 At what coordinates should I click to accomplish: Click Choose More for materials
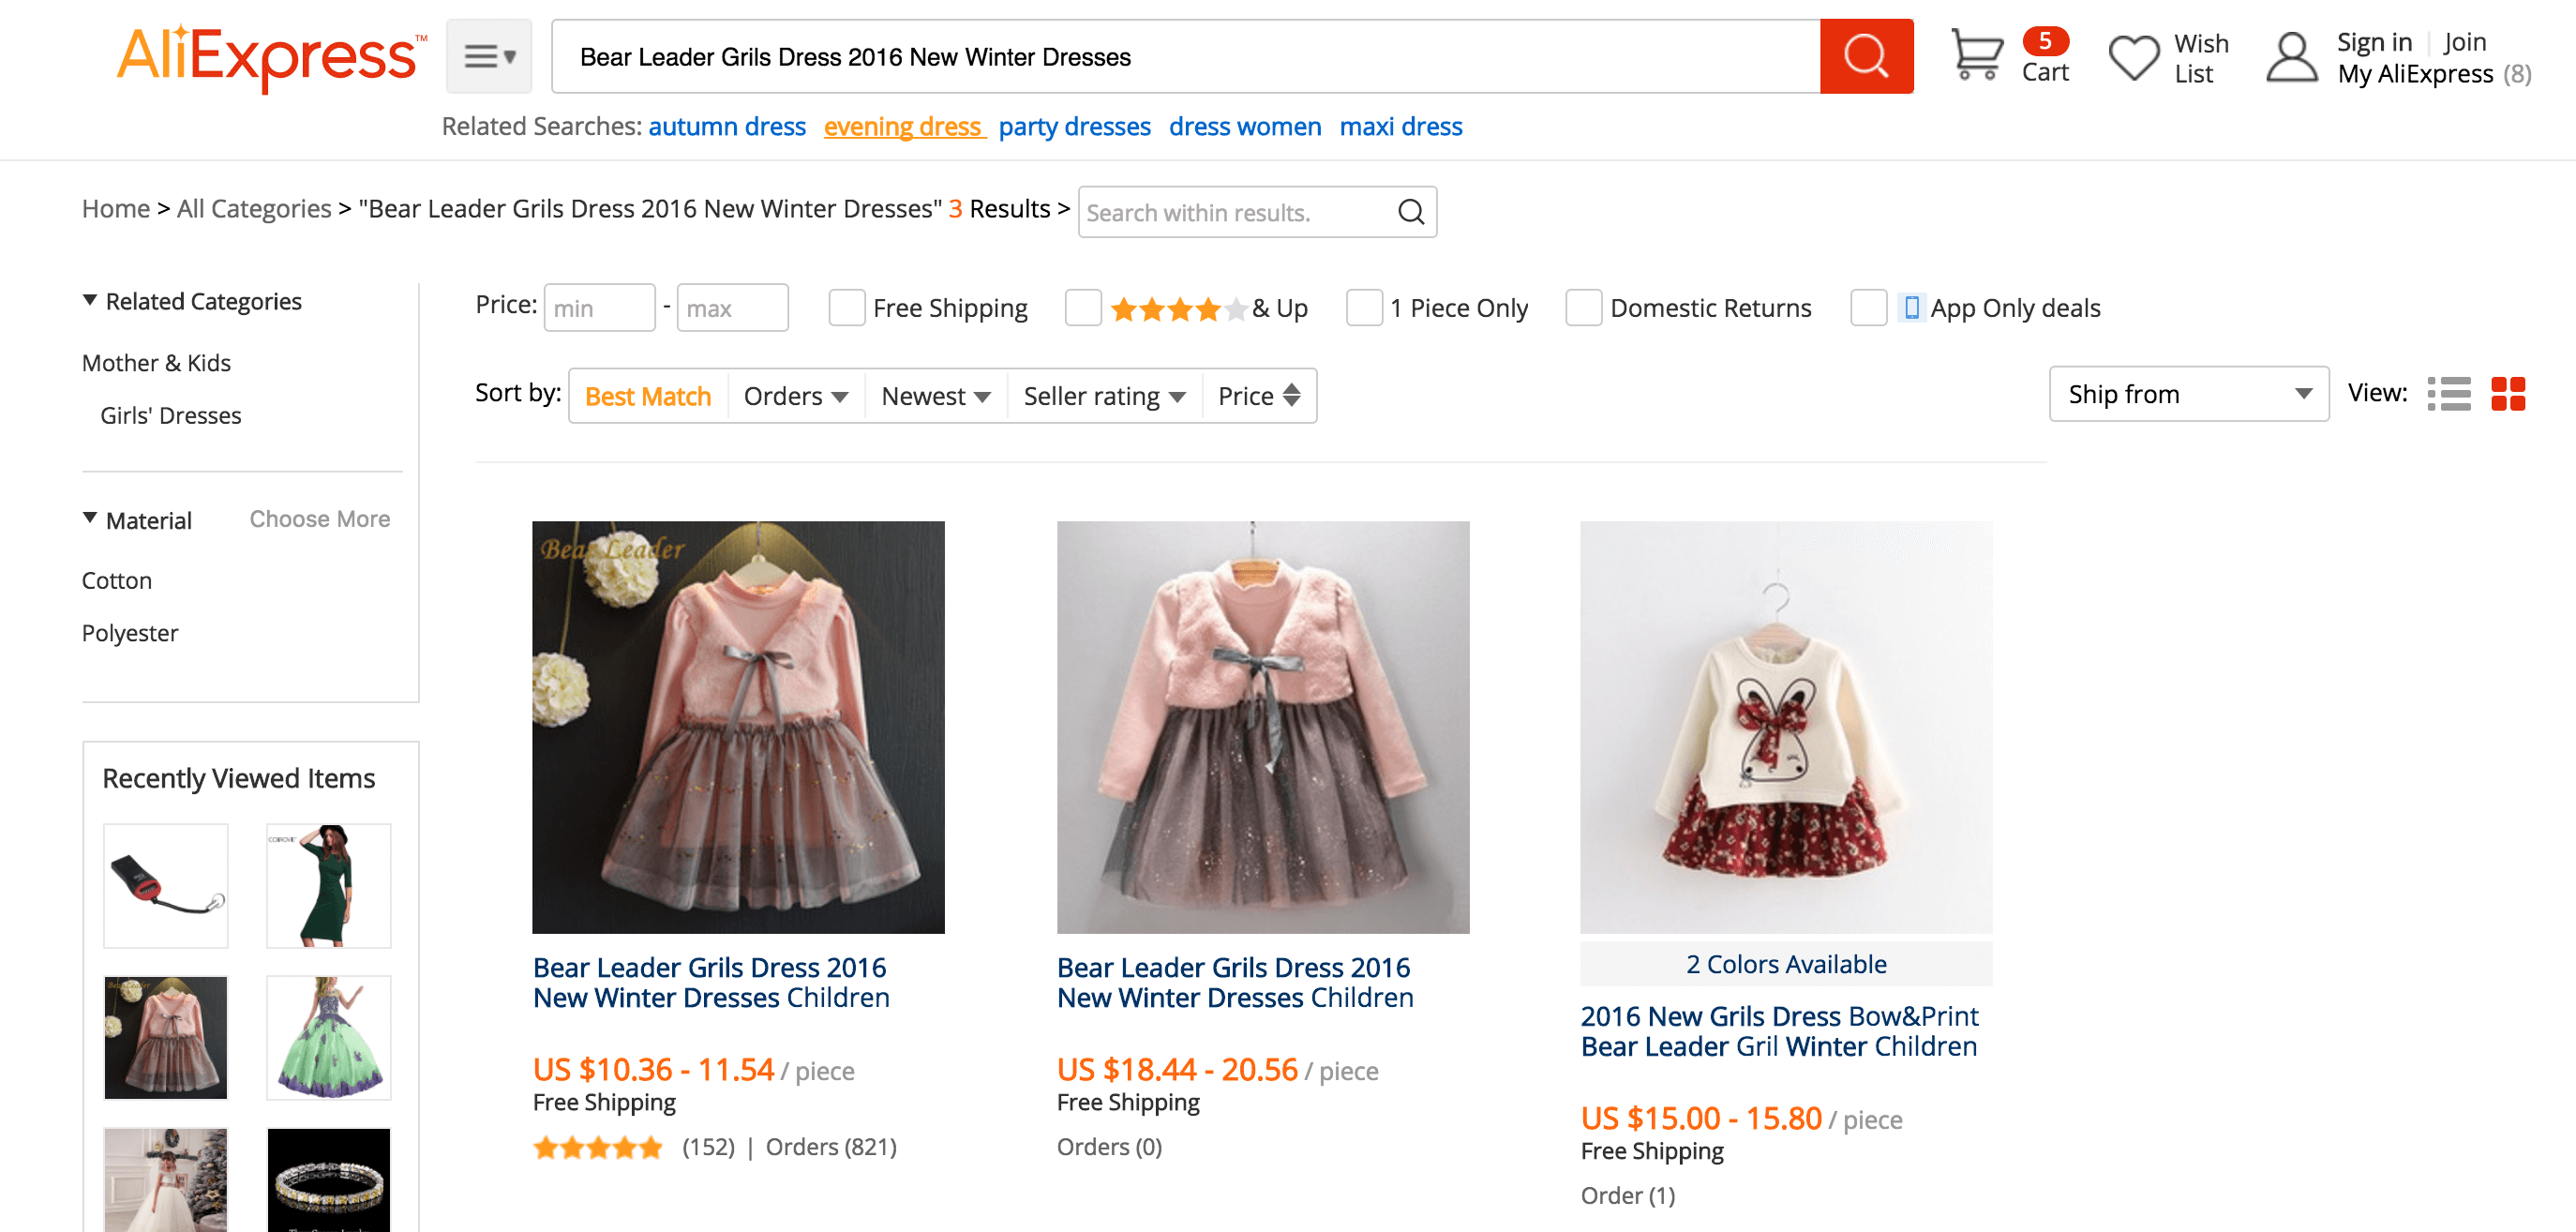tap(320, 519)
